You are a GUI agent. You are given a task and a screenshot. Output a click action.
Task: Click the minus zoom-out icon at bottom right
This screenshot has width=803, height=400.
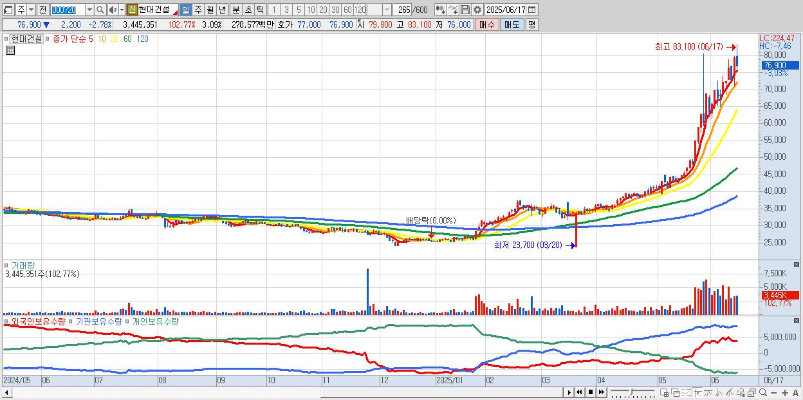click(773, 393)
